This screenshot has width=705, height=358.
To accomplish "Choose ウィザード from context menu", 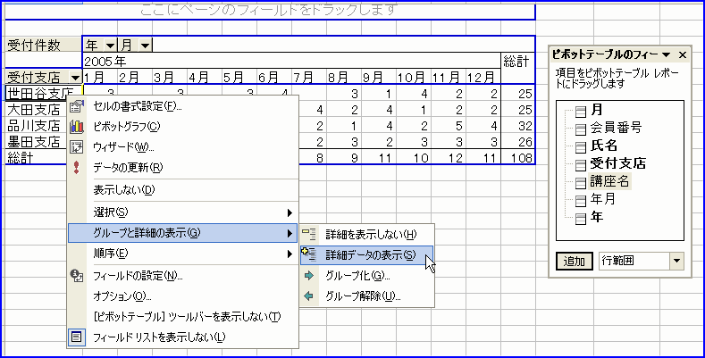I will (182, 147).
